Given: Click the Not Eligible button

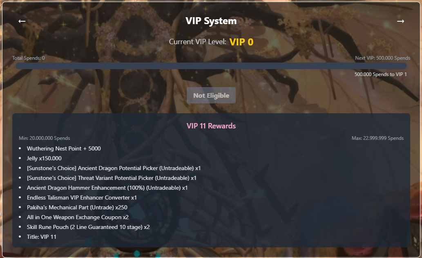Looking at the screenshot, I should click(211, 95).
